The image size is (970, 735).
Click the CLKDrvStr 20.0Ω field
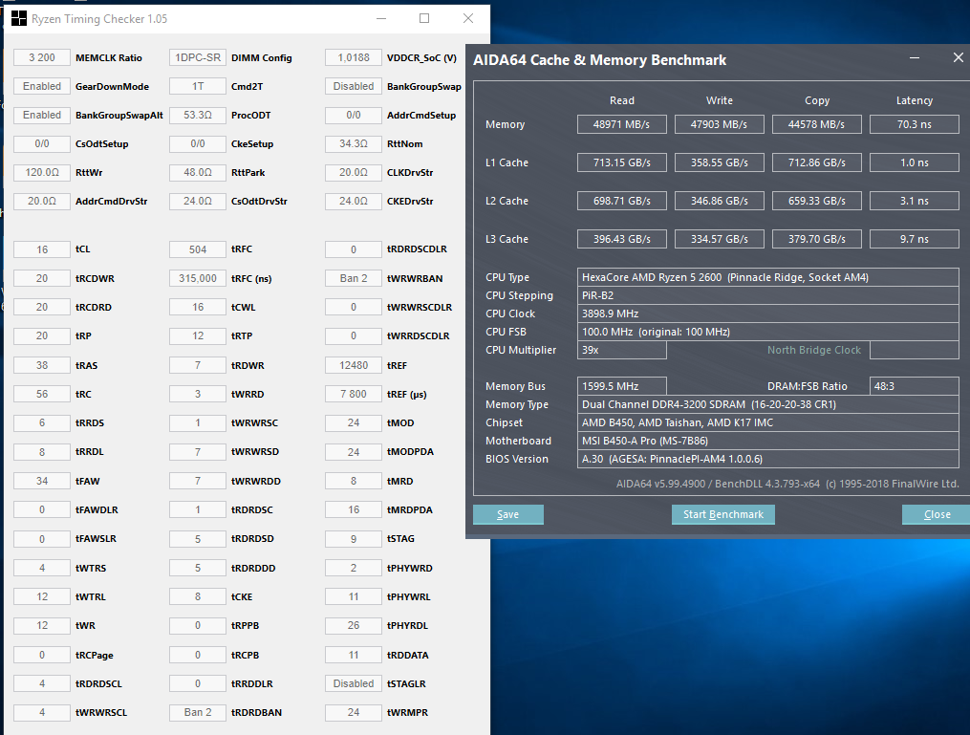(354, 173)
